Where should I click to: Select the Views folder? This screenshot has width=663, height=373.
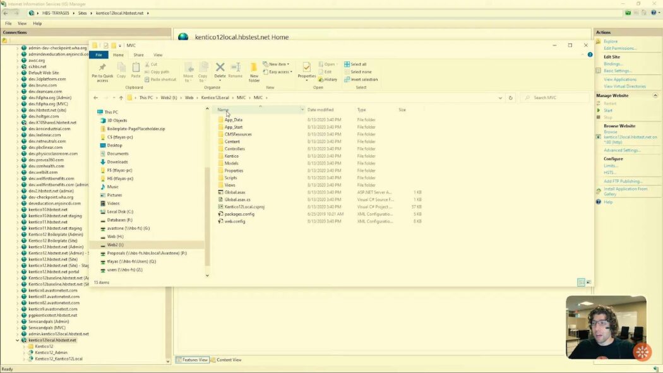(230, 185)
